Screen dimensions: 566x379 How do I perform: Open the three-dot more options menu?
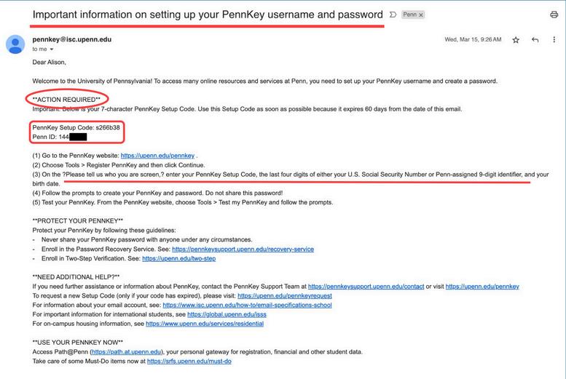coord(554,40)
